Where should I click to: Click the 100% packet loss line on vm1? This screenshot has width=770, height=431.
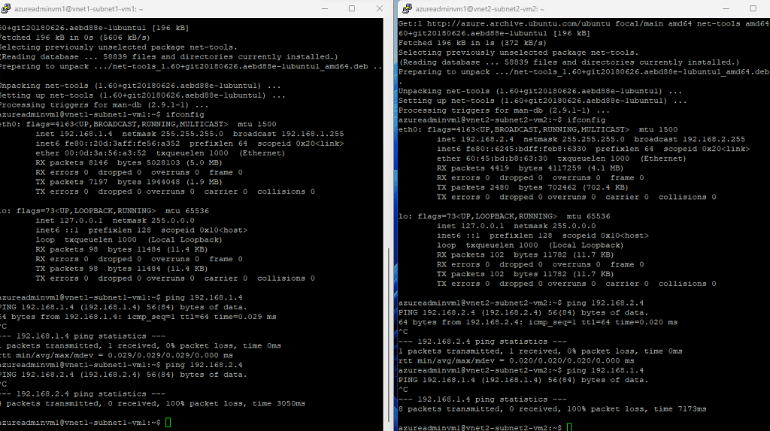pos(150,403)
